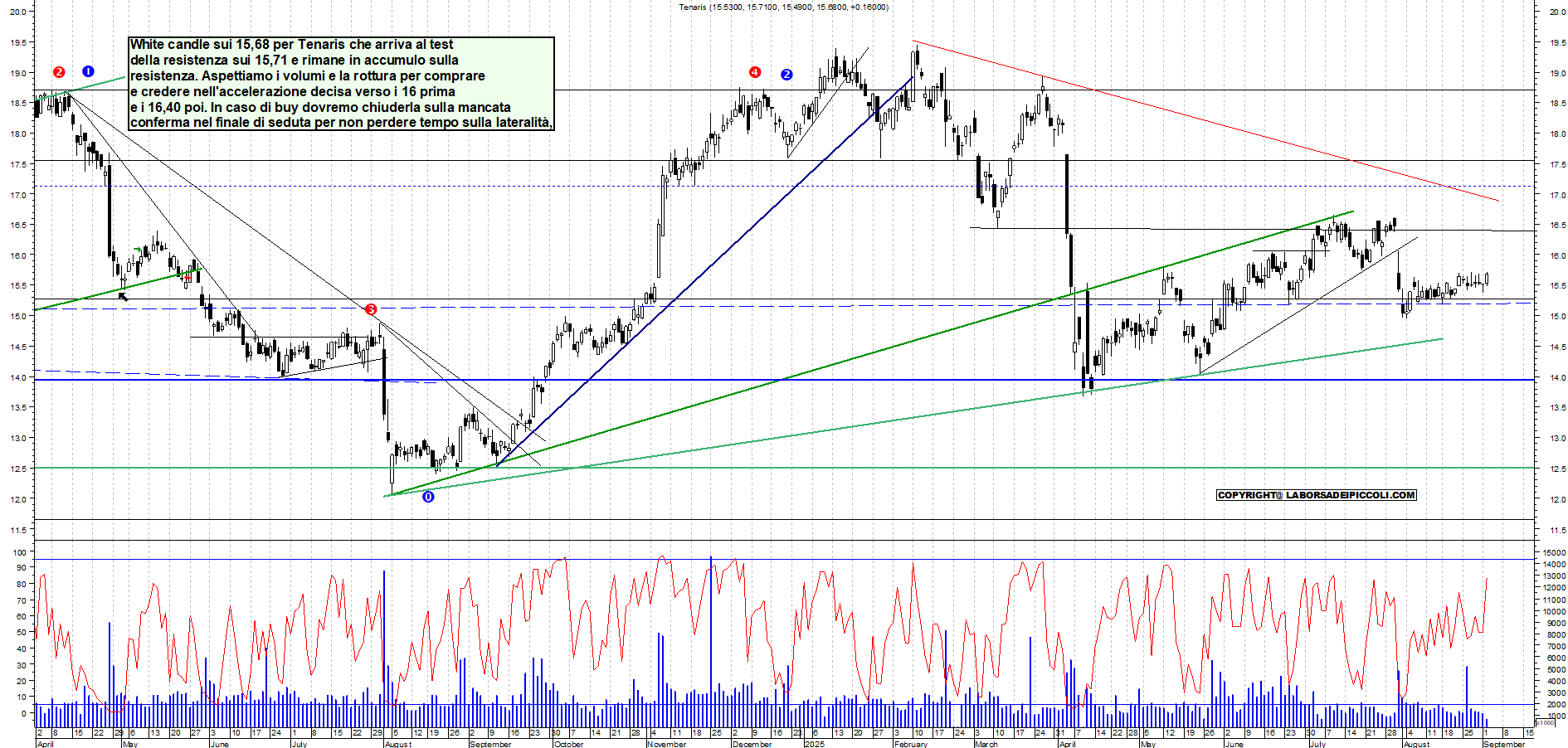Click the COPYRIGHT LABORSADEIPICCOLI.COM label
Viewport: 1568px width, 748px height.
(1317, 495)
